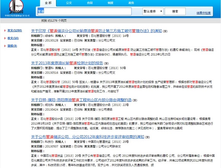Open the 默认排序 sort dropdown
Image resolution: width=221 pixels, height=168 pixels.
point(153,11)
